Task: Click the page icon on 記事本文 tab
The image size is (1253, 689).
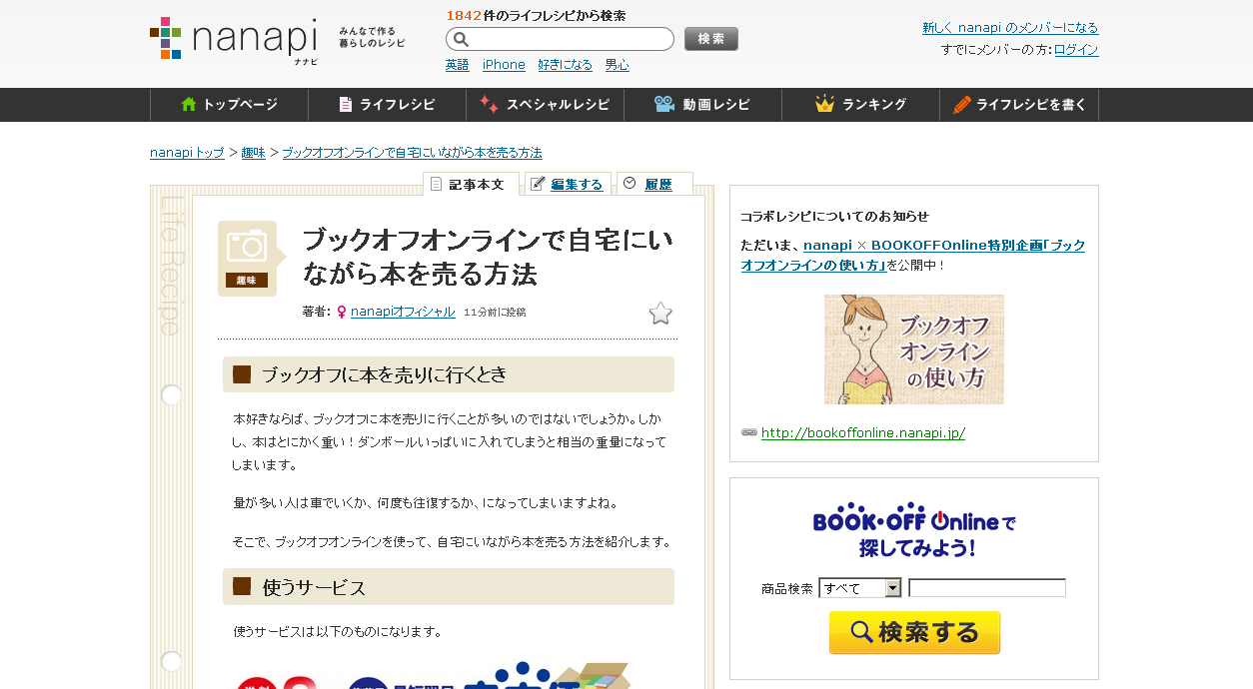Action: click(436, 184)
